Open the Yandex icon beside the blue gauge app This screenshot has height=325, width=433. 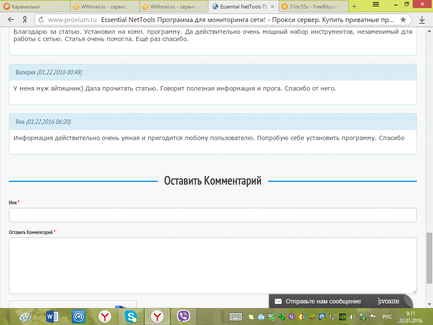pos(105,317)
